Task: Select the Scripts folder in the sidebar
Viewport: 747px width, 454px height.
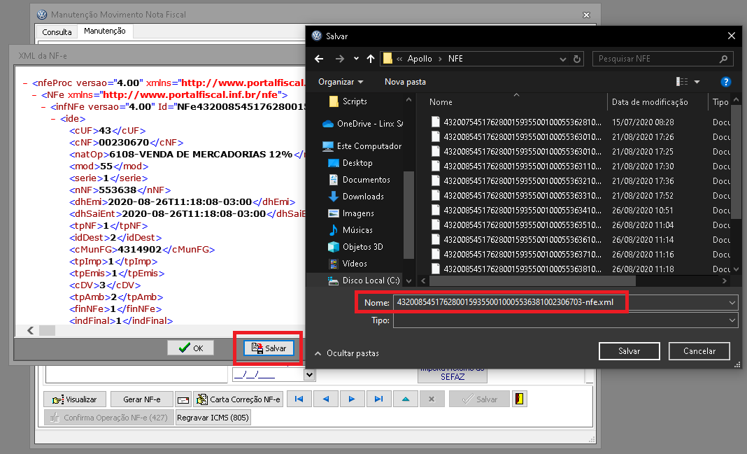Action: 348,101
